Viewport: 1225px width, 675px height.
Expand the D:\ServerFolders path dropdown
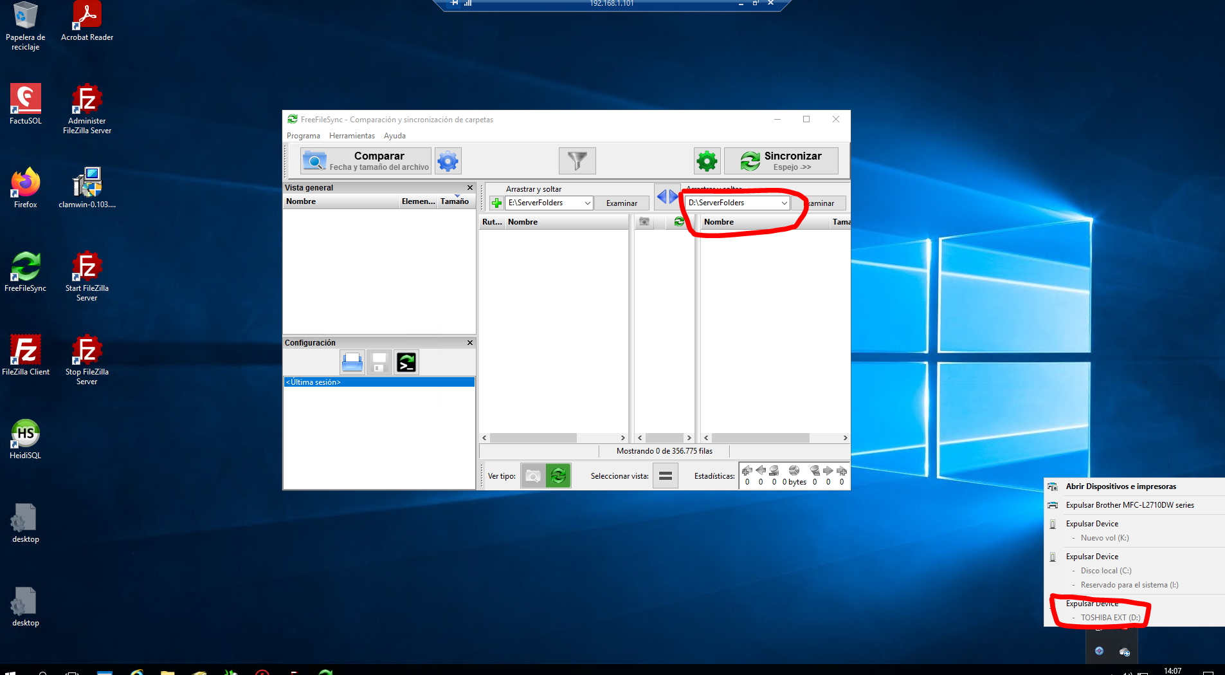coord(784,203)
